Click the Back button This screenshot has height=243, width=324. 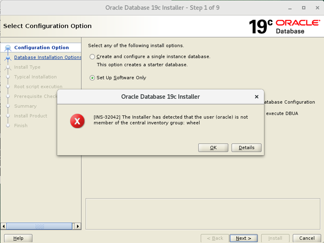pyautogui.click(x=215, y=238)
